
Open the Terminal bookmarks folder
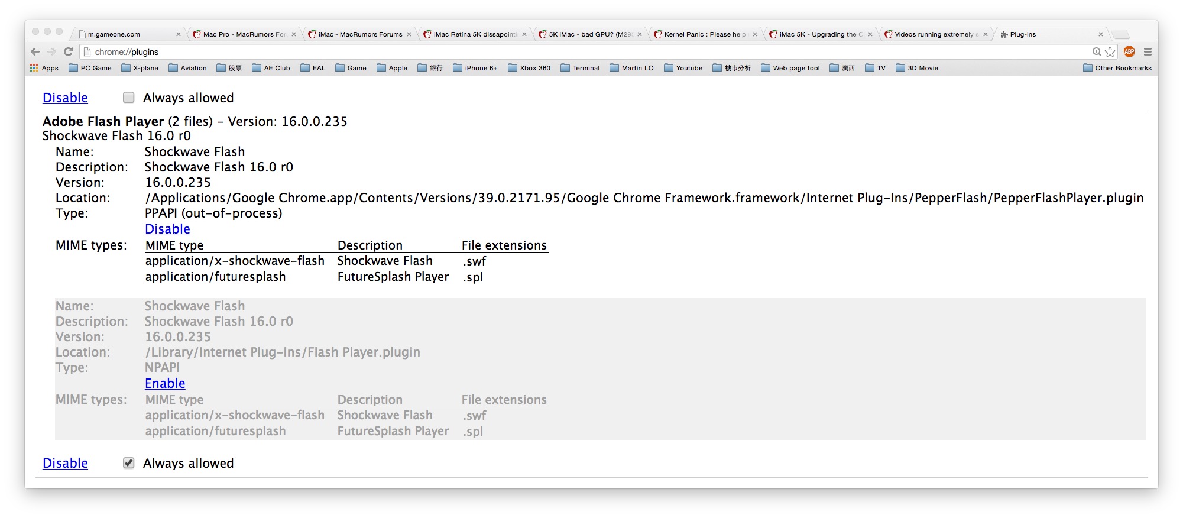pos(580,68)
